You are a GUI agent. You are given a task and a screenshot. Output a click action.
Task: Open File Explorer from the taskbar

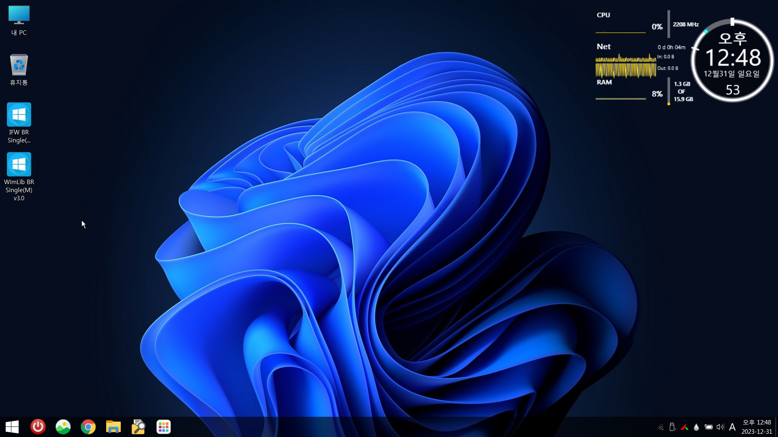click(113, 427)
